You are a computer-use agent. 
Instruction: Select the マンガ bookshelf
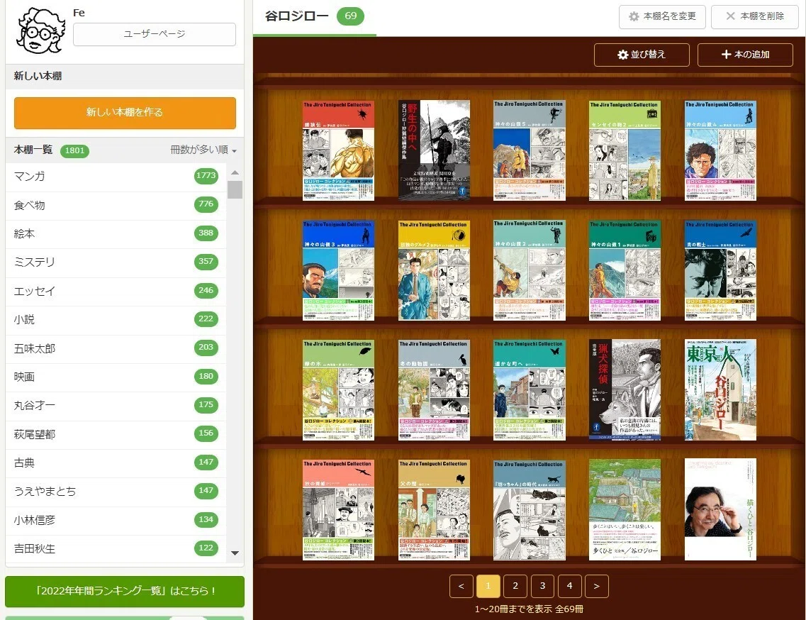pos(116,177)
